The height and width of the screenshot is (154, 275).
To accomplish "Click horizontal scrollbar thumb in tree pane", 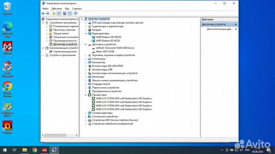I will click(x=55, y=135).
